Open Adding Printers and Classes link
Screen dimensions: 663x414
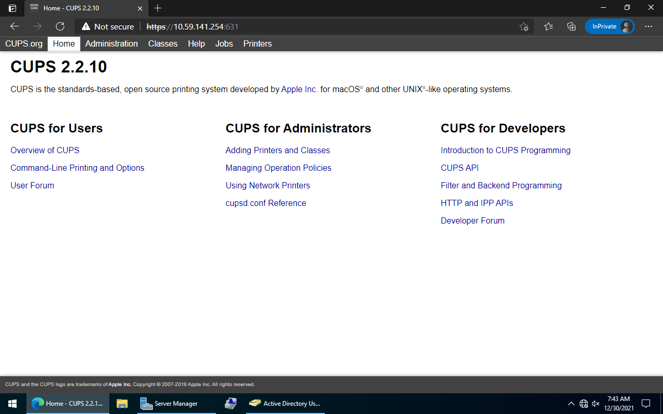click(x=278, y=151)
